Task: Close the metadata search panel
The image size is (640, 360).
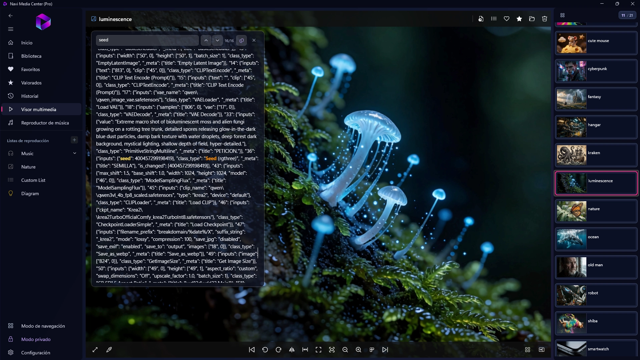Action: pos(254,40)
